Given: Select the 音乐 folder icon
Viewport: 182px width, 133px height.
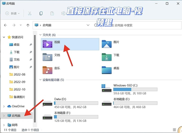Looking at the screenshot, I should coord(47,70).
